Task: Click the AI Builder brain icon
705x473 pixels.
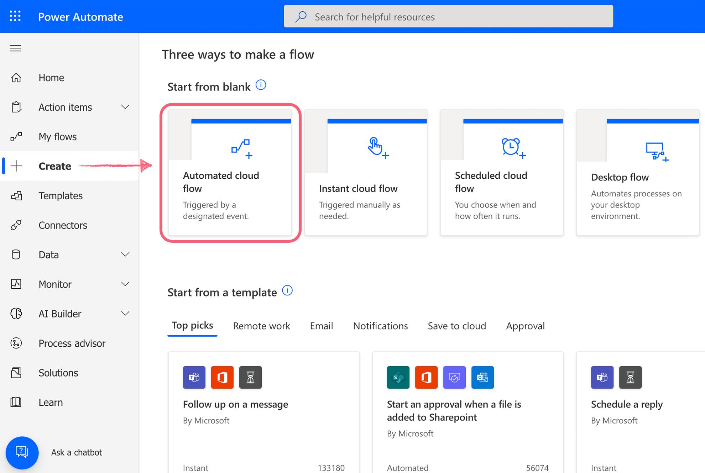Action: pyautogui.click(x=16, y=314)
